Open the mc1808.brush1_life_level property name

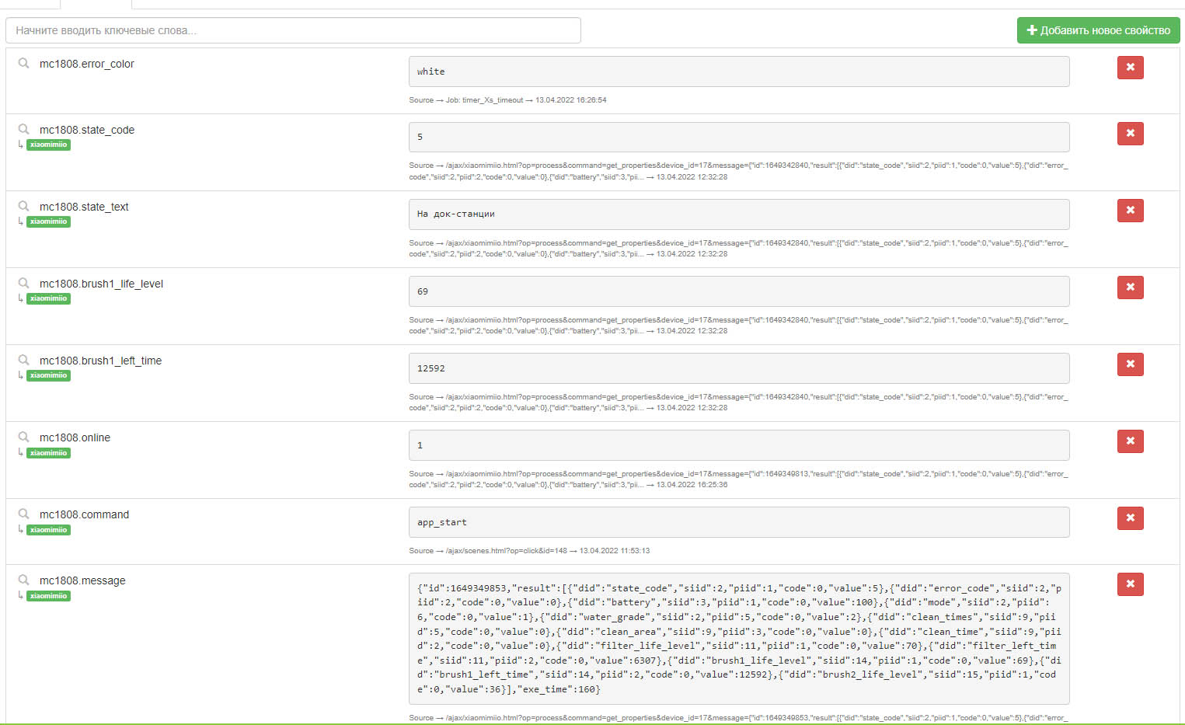pyautogui.click(x=101, y=284)
